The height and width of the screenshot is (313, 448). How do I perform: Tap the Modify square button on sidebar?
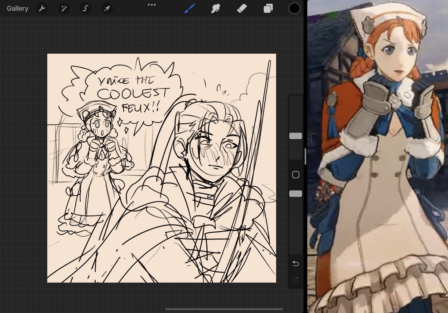[296, 175]
